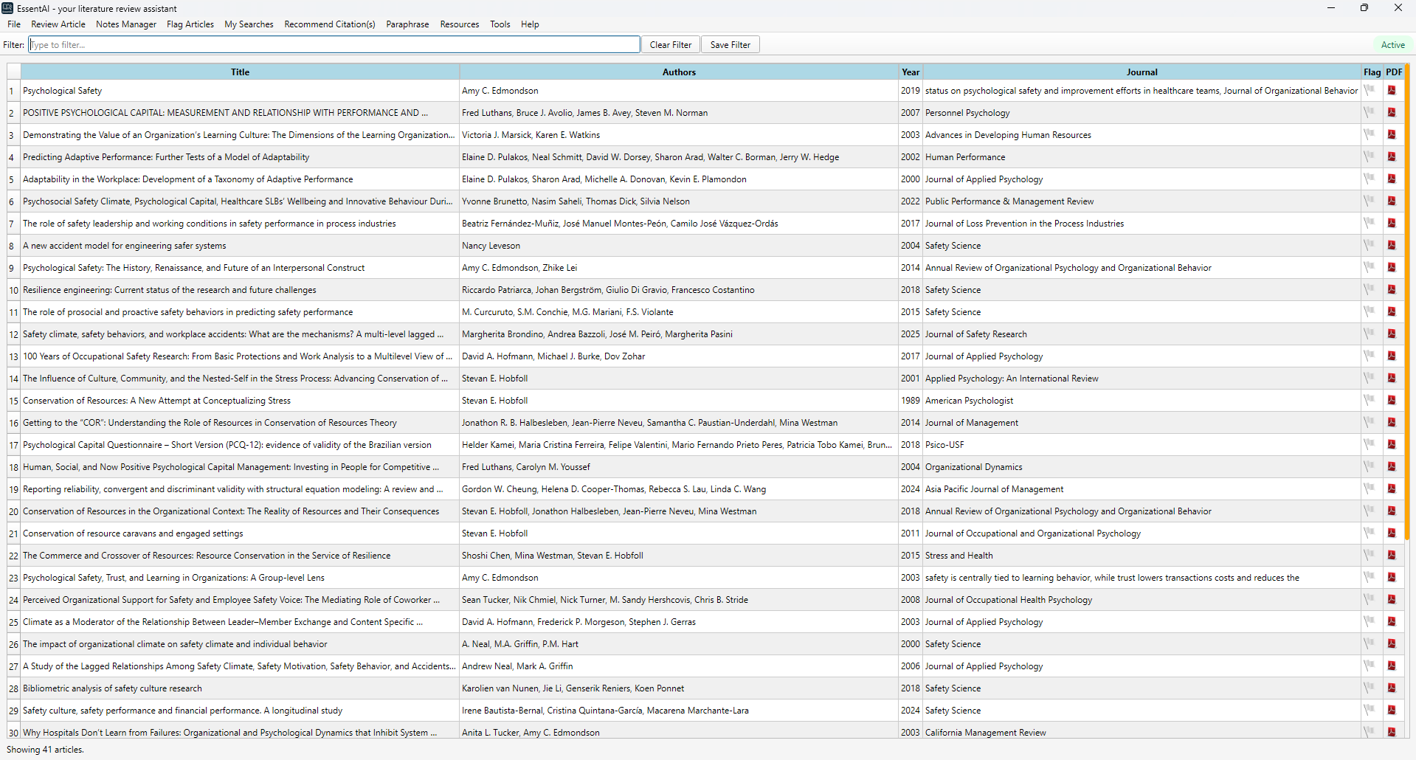The image size is (1416, 760).
Task: Expand the Tools menu
Action: (500, 24)
